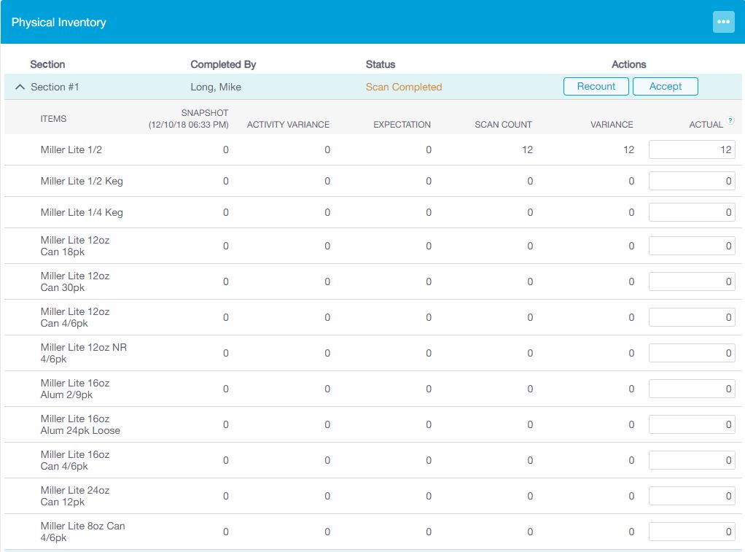Click scan count for 12oz NR 4/6pk

pyautogui.click(x=530, y=353)
